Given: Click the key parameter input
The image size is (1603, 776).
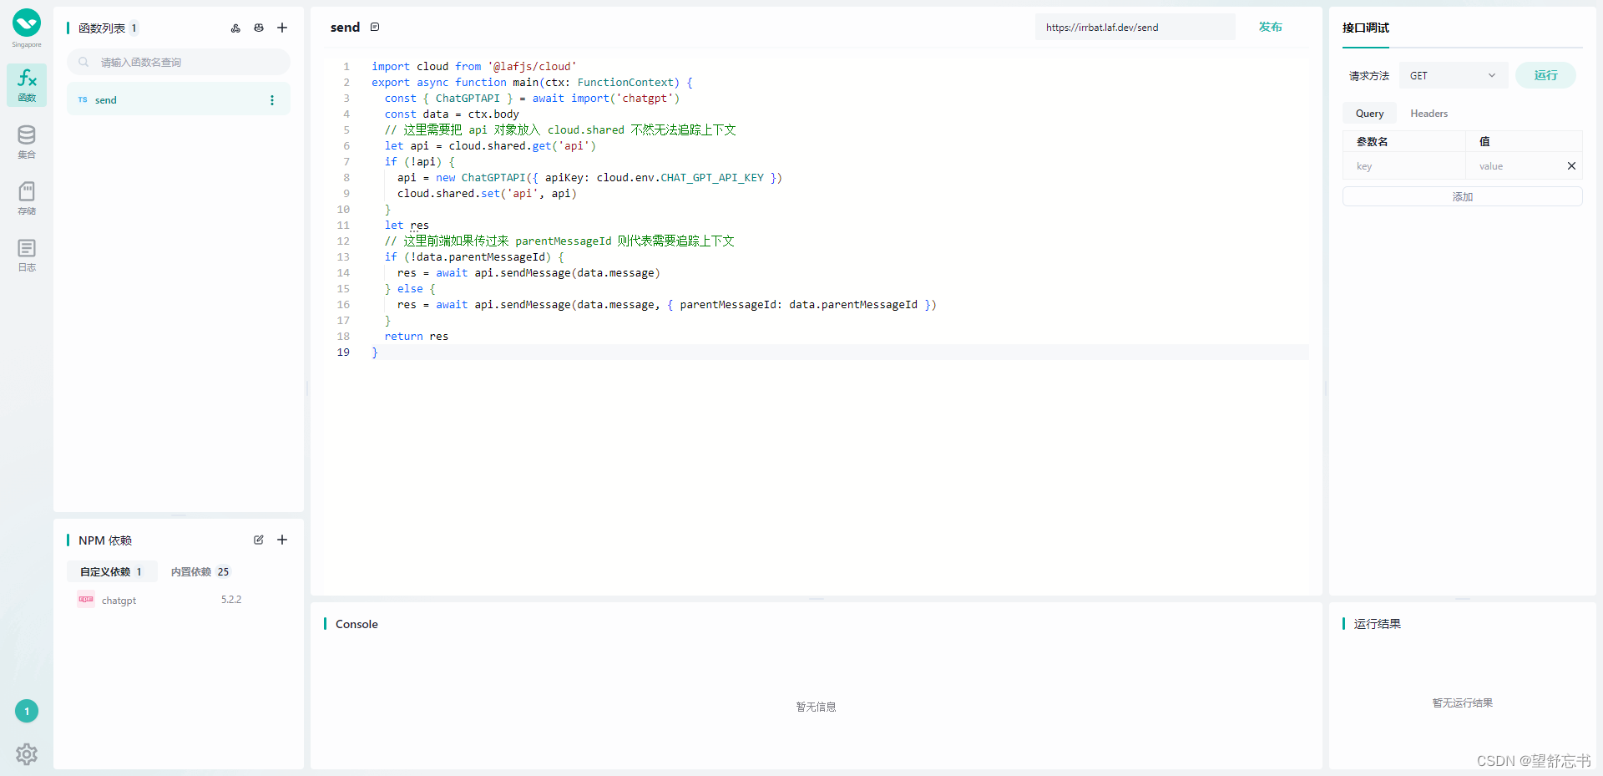Looking at the screenshot, I should click(1404, 166).
